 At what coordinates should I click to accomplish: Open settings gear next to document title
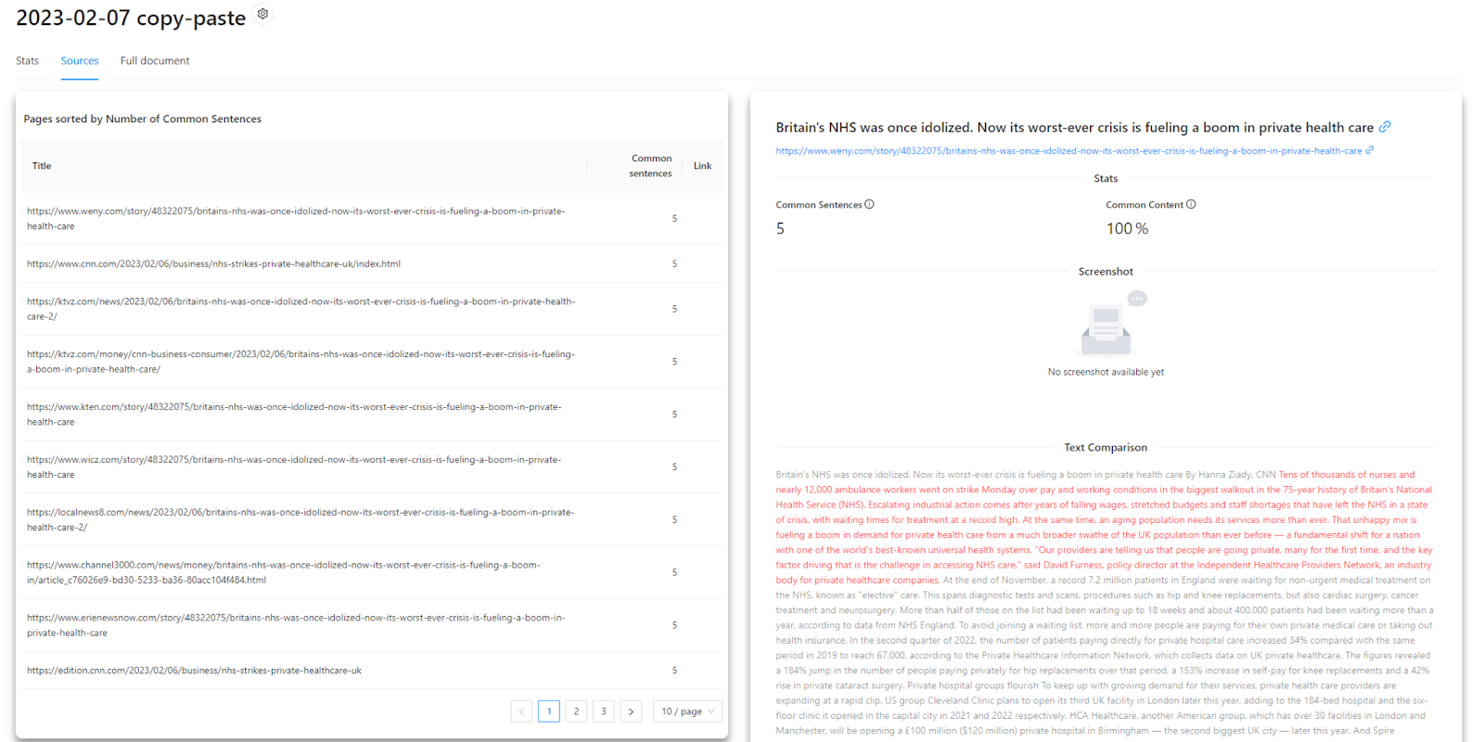point(263,14)
